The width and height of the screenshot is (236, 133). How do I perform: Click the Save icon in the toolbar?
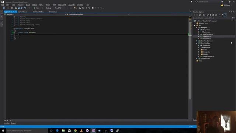coord(19,8)
